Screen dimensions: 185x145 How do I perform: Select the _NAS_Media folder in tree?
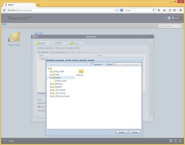tap(60, 90)
